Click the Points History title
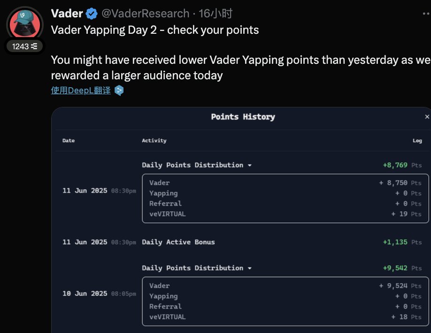Image resolution: width=431 pixels, height=333 pixels. tap(243, 117)
